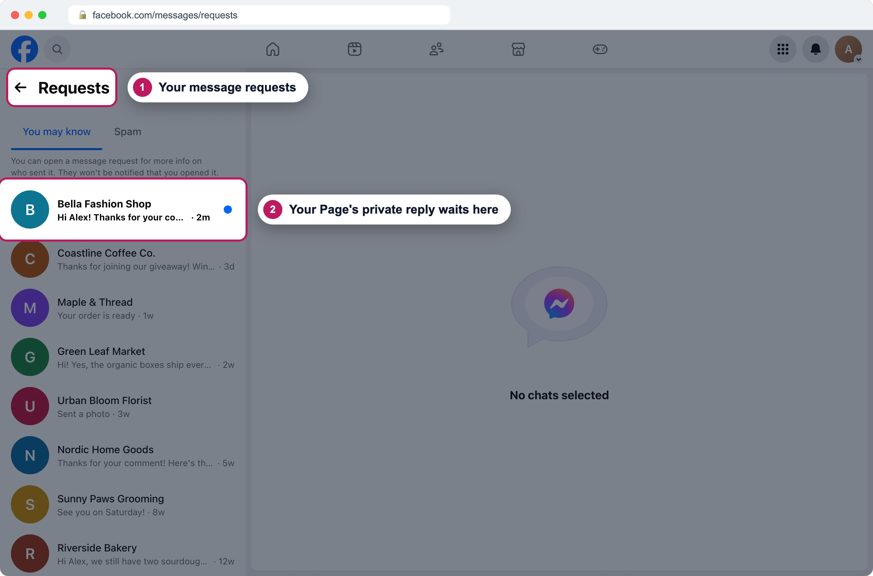Open Nordic Home Goods conversation

pyautogui.click(x=123, y=456)
